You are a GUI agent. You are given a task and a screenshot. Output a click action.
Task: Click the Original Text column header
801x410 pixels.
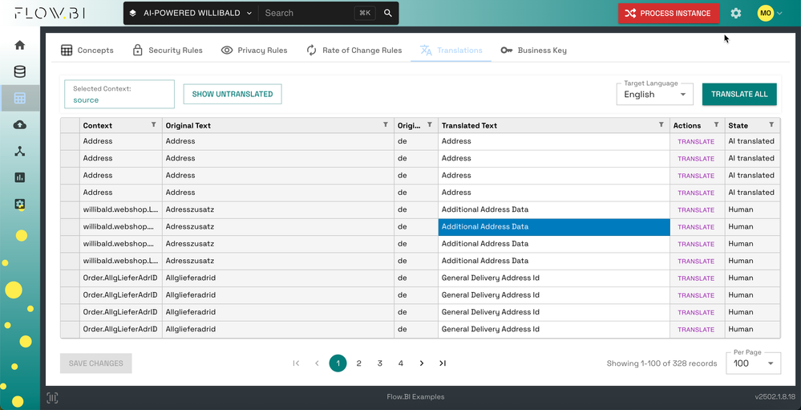[x=278, y=125]
